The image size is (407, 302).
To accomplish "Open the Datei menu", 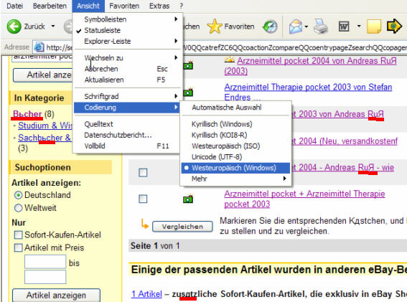I will [x=14, y=6].
